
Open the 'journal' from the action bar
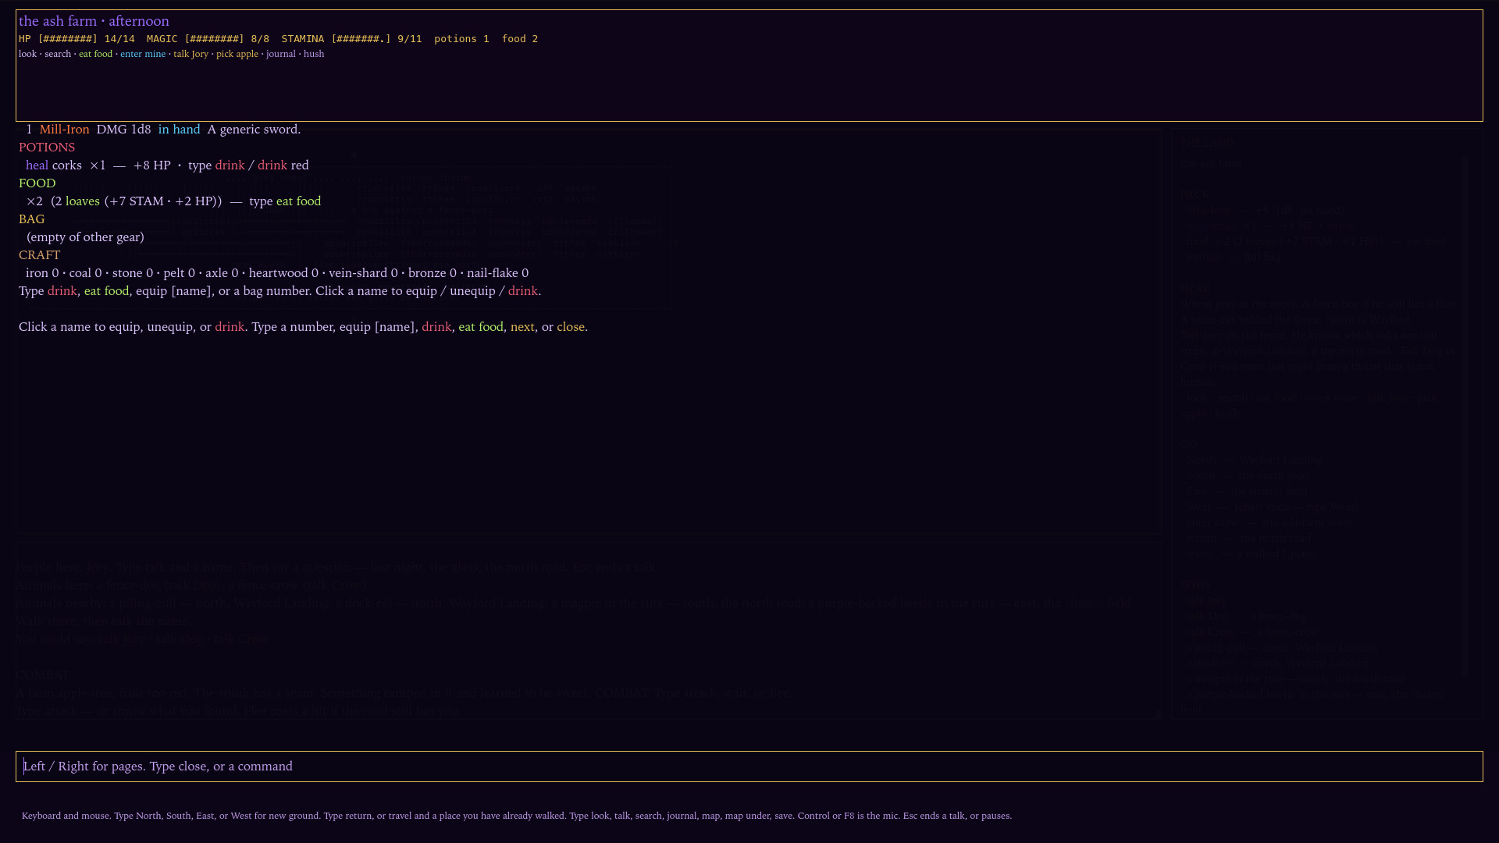tap(281, 54)
